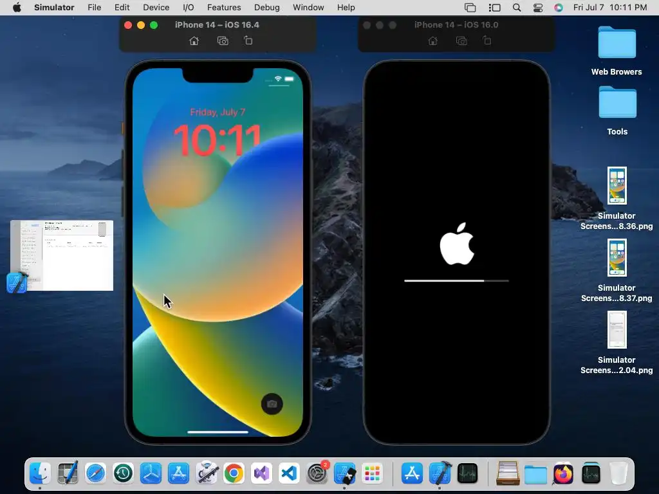Take screenshot of iOS 16.0 simulator
This screenshot has width=659, height=494.
coord(461,41)
